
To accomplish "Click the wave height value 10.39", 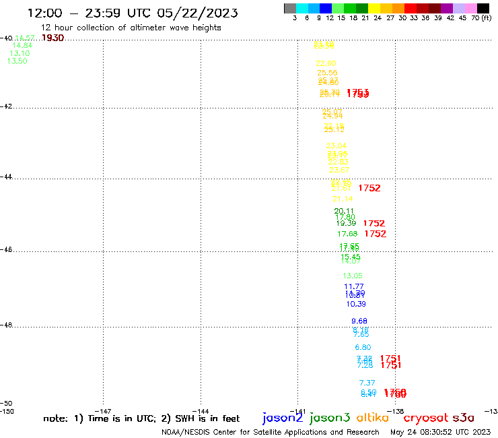I will pyautogui.click(x=356, y=304).
